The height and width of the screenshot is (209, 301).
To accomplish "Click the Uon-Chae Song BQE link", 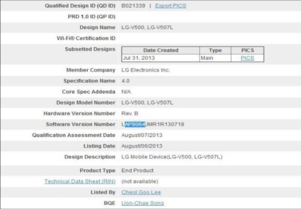I will (x=143, y=203).
